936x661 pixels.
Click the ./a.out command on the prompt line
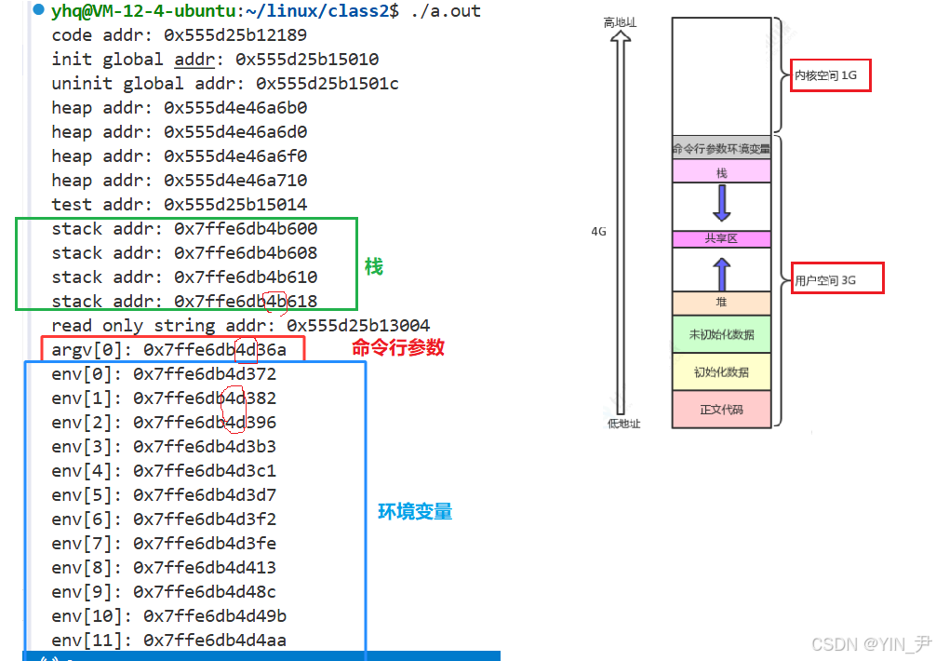pyautogui.click(x=446, y=11)
